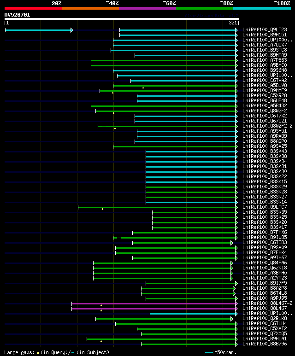Image resolution: width=295 pixels, height=356 pixels.
Task: Open the UniRef100_C6TIB3 label
Action: pyautogui.click(x=265, y=242)
